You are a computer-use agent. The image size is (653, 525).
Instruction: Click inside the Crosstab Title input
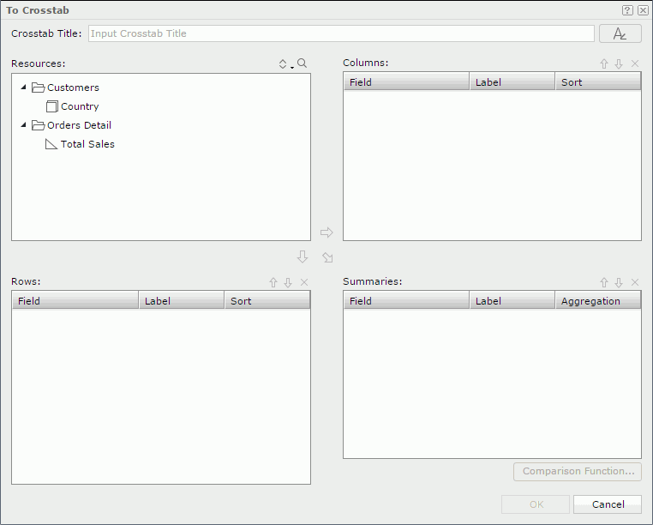point(341,33)
